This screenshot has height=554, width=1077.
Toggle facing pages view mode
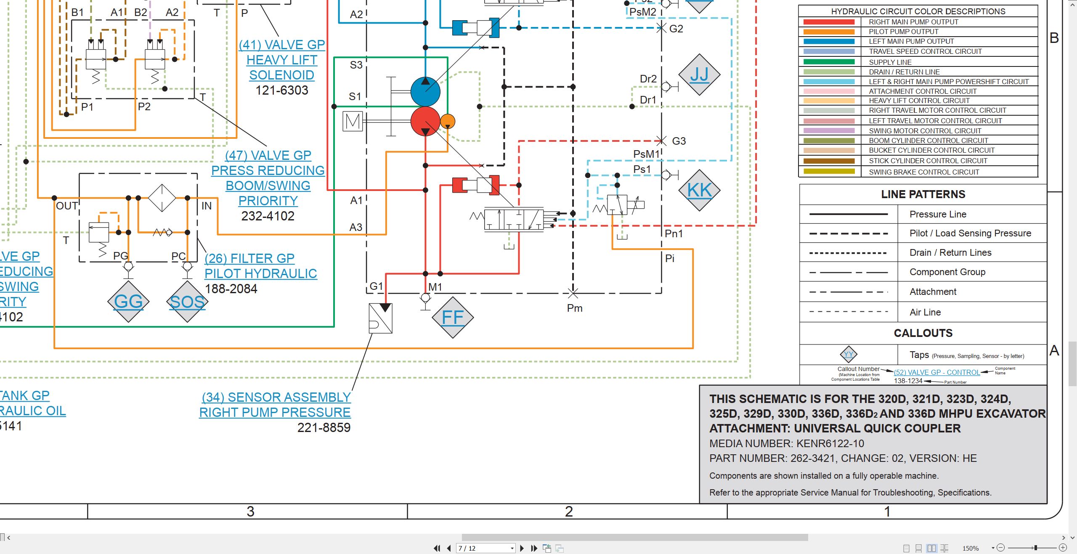click(931, 548)
